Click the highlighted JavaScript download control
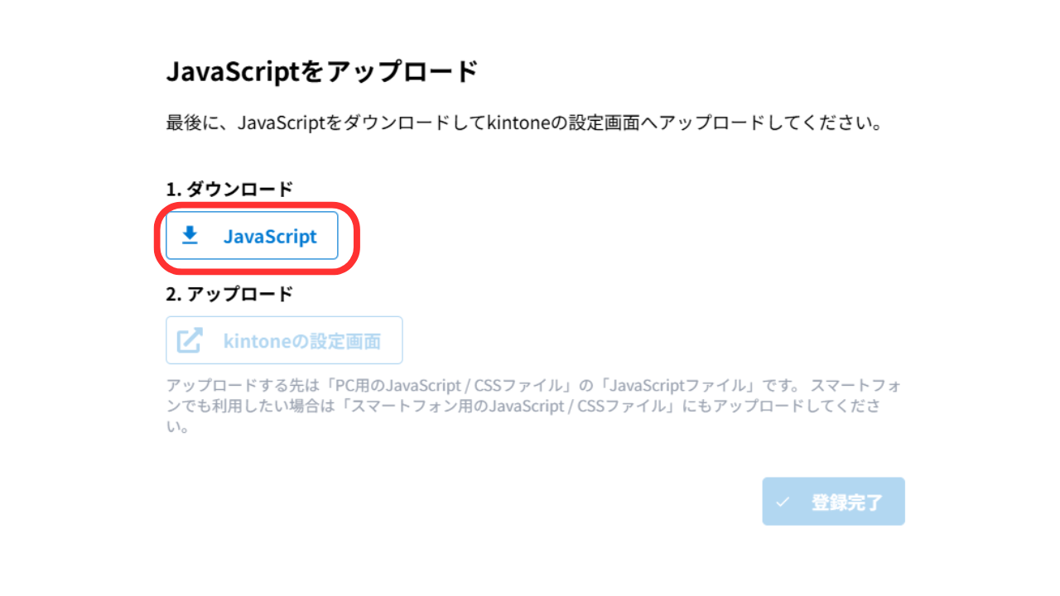This screenshot has width=1060, height=596. pyautogui.click(x=252, y=236)
